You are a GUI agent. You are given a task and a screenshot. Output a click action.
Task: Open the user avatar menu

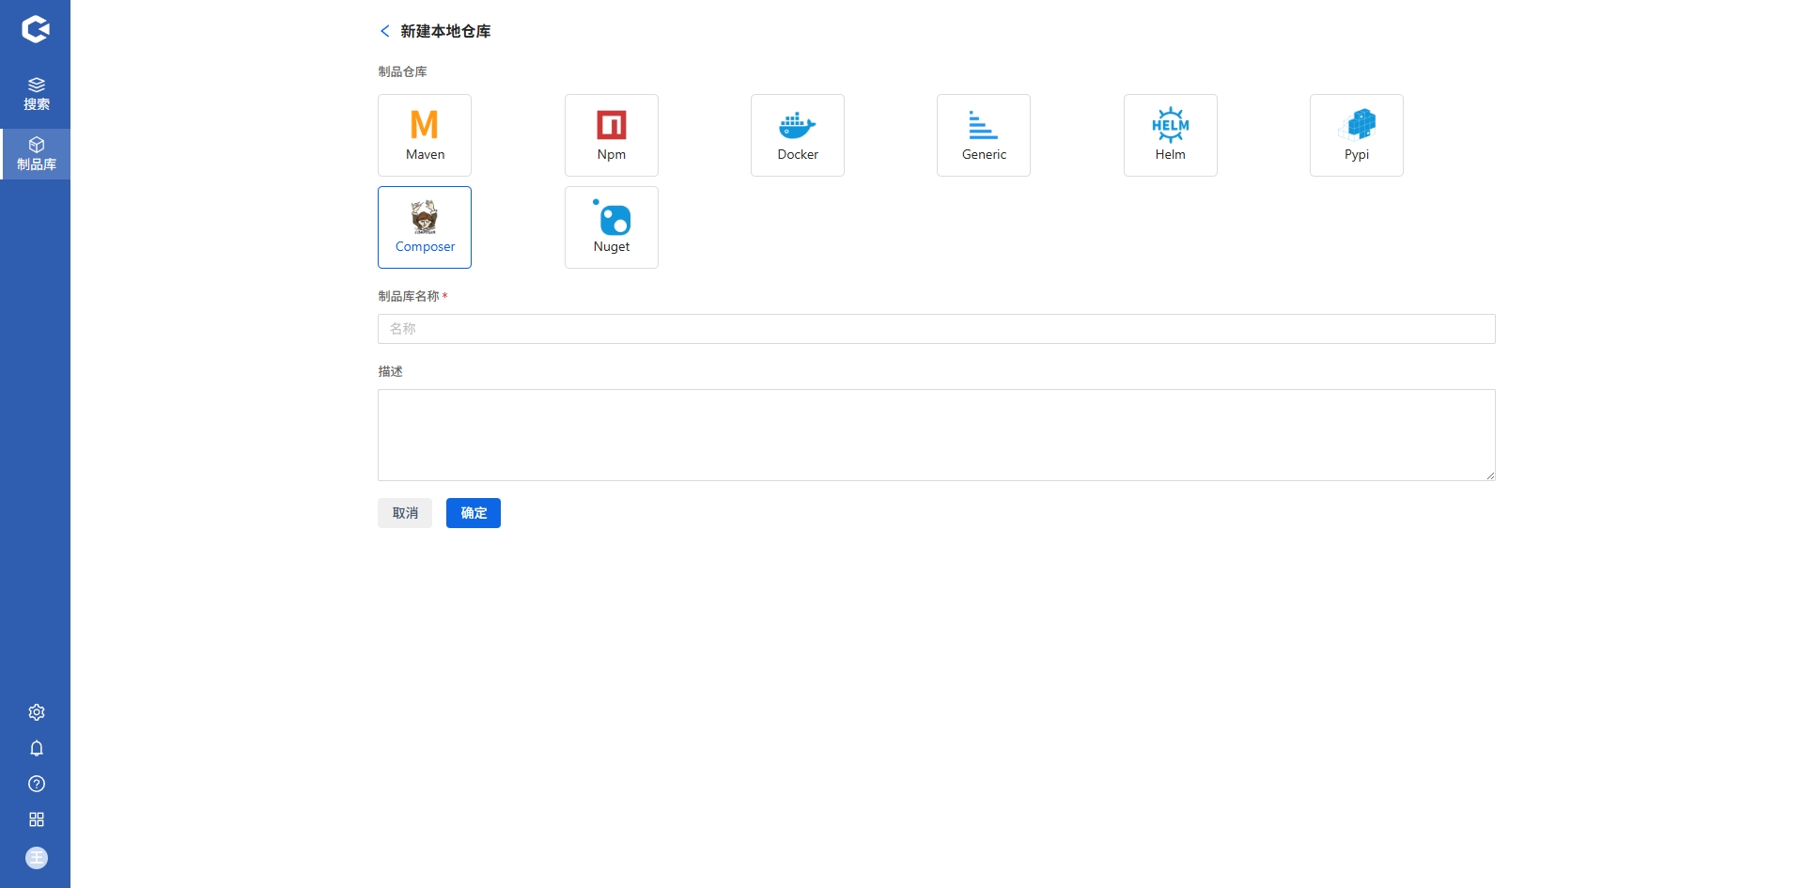point(37,858)
